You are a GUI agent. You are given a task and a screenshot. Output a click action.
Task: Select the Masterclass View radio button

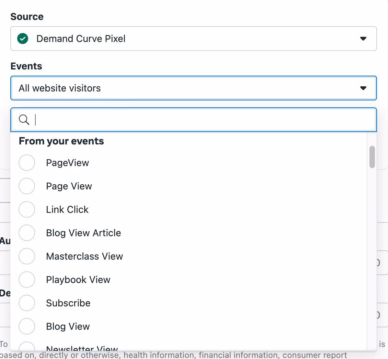click(x=27, y=256)
